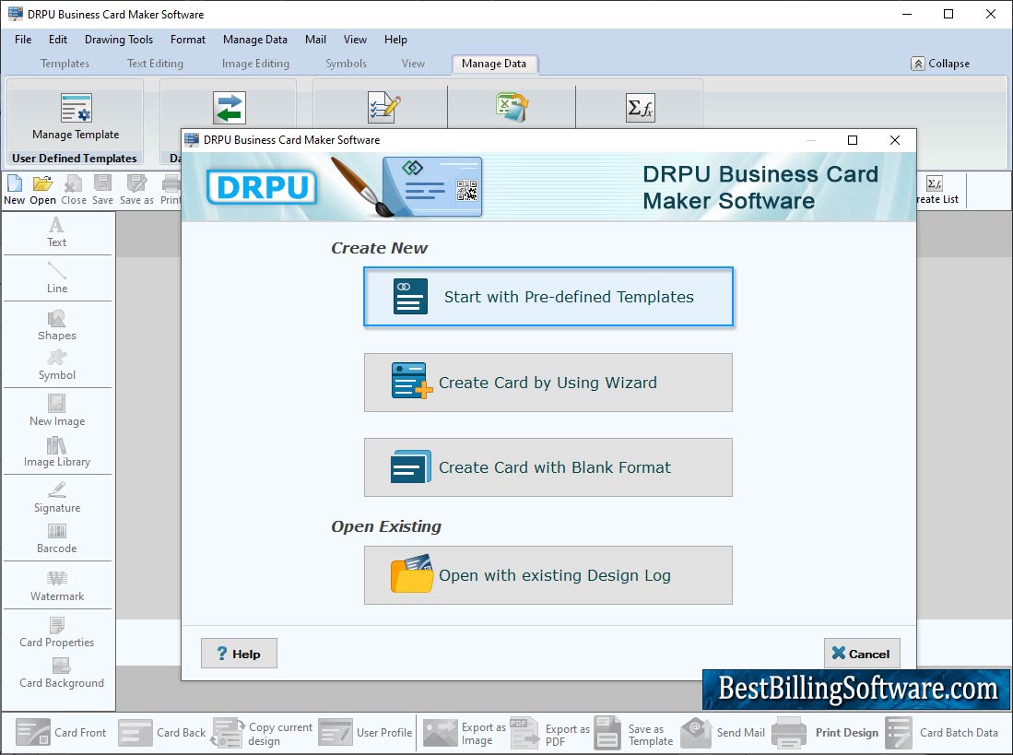This screenshot has width=1013, height=755.
Task: Click Start with Pre-defined Templates
Action: [548, 297]
